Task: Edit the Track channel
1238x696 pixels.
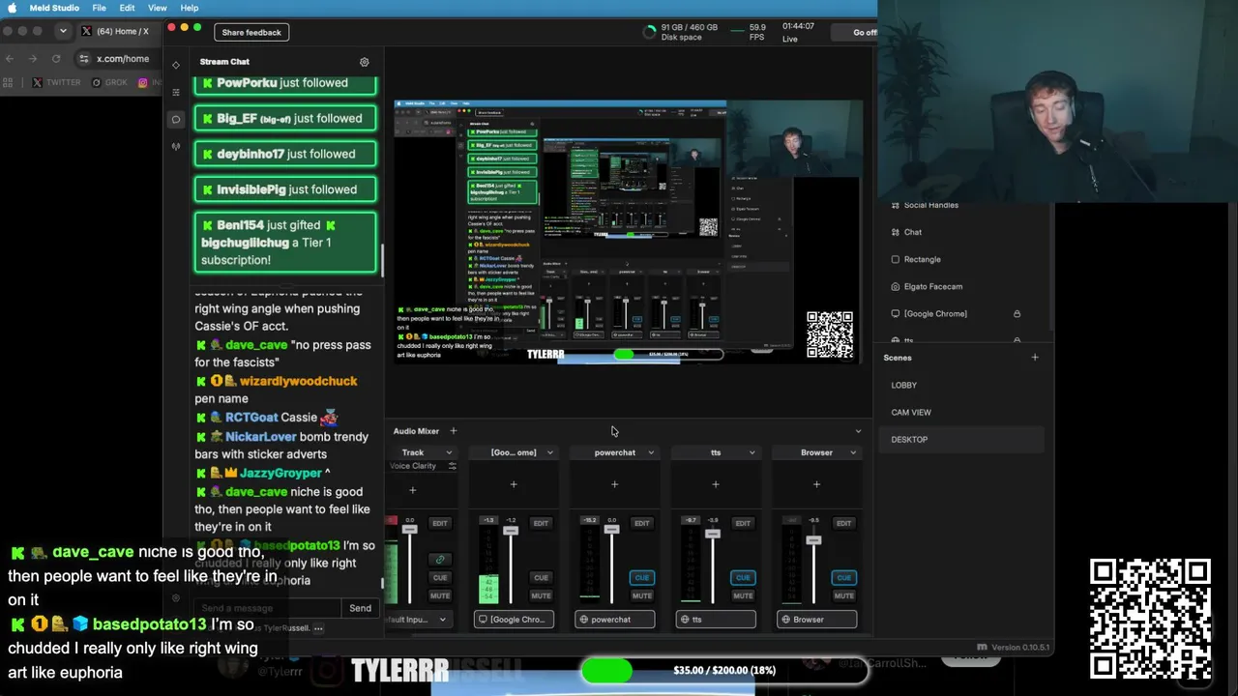Action: click(440, 524)
